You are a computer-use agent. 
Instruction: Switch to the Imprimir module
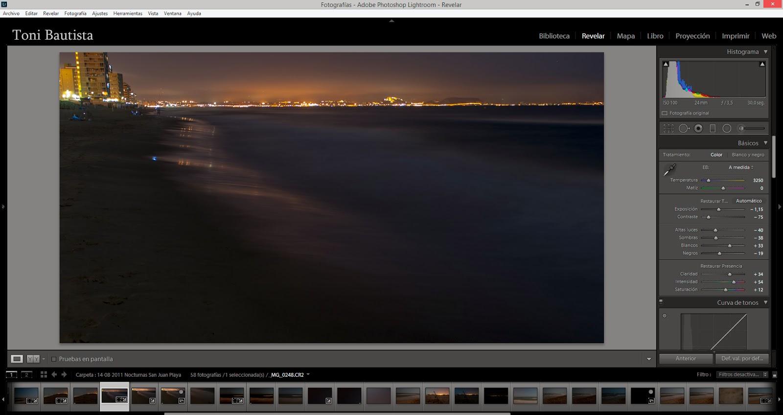736,36
